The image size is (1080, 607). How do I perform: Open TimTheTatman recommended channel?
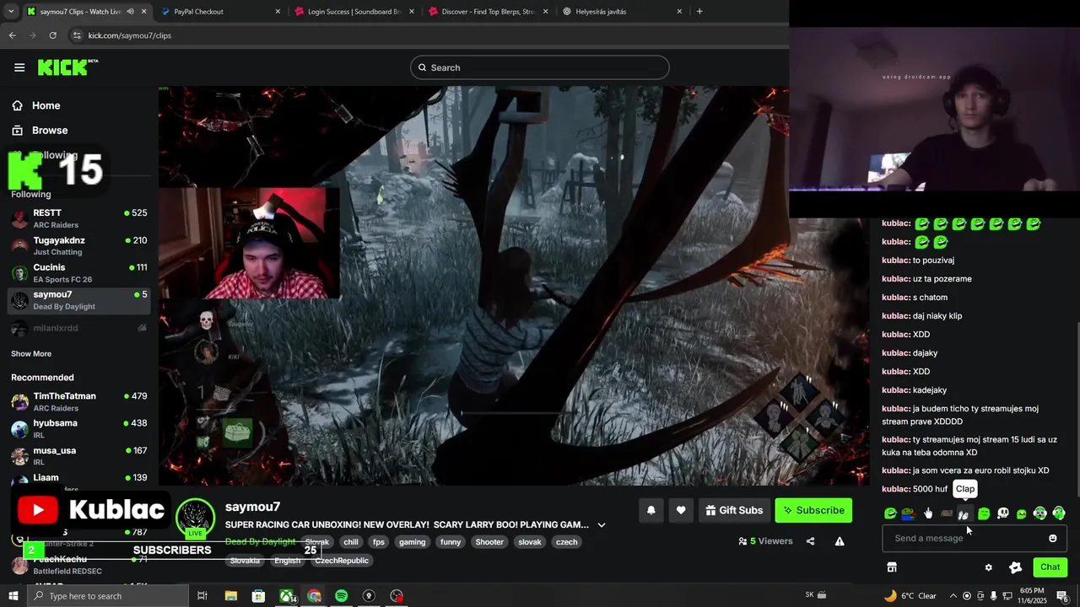coord(79,401)
